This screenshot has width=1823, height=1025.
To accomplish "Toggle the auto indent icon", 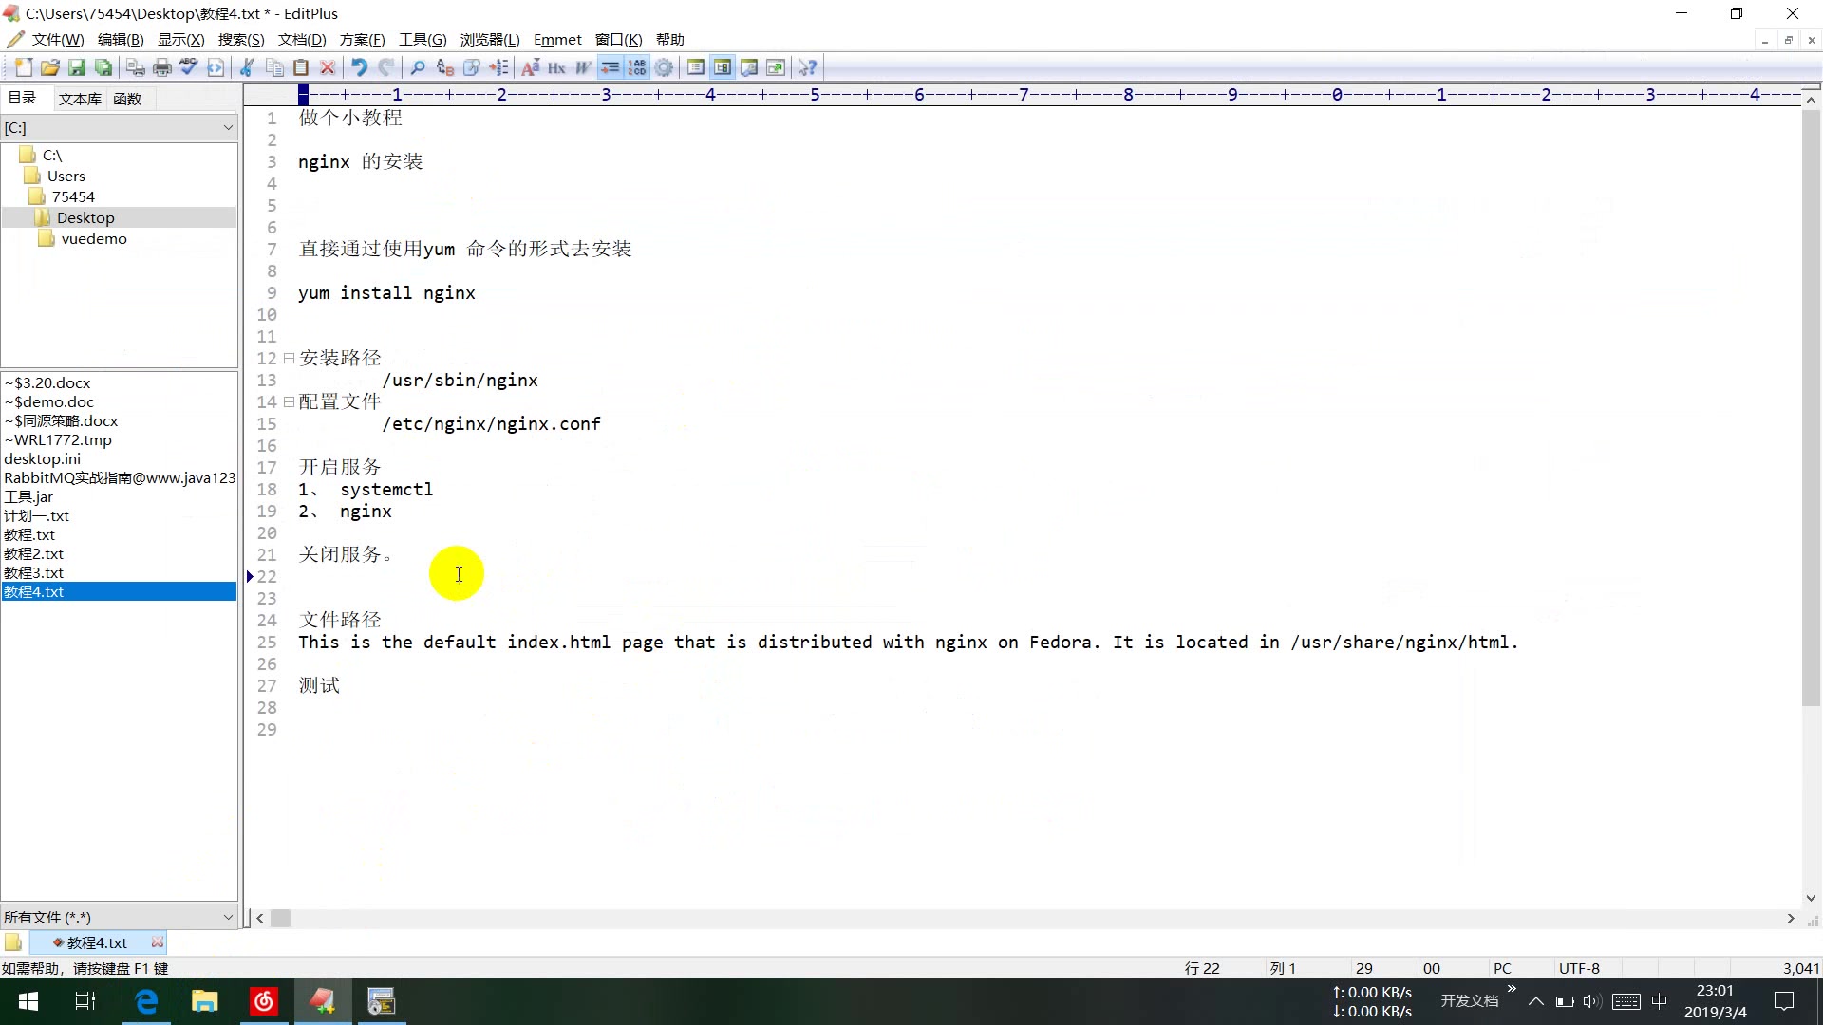I will (x=610, y=67).
